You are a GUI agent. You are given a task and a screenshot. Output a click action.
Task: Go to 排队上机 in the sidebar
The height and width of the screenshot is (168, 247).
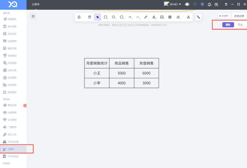point(13,134)
